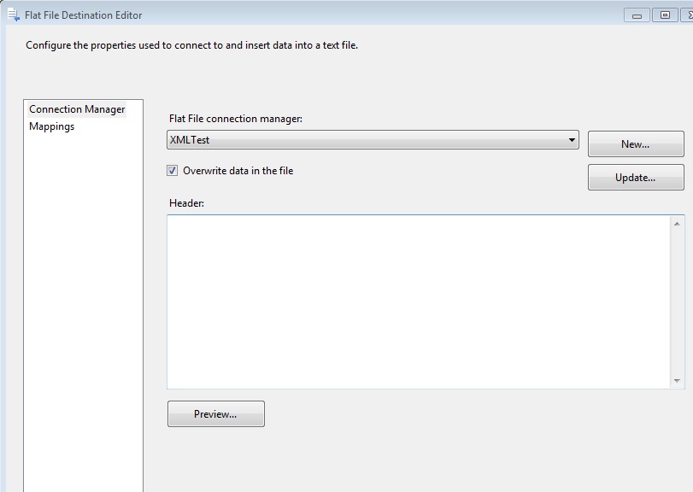The image size is (693, 492).
Task: Expand the connection manager dropdown arrow
Action: point(572,140)
